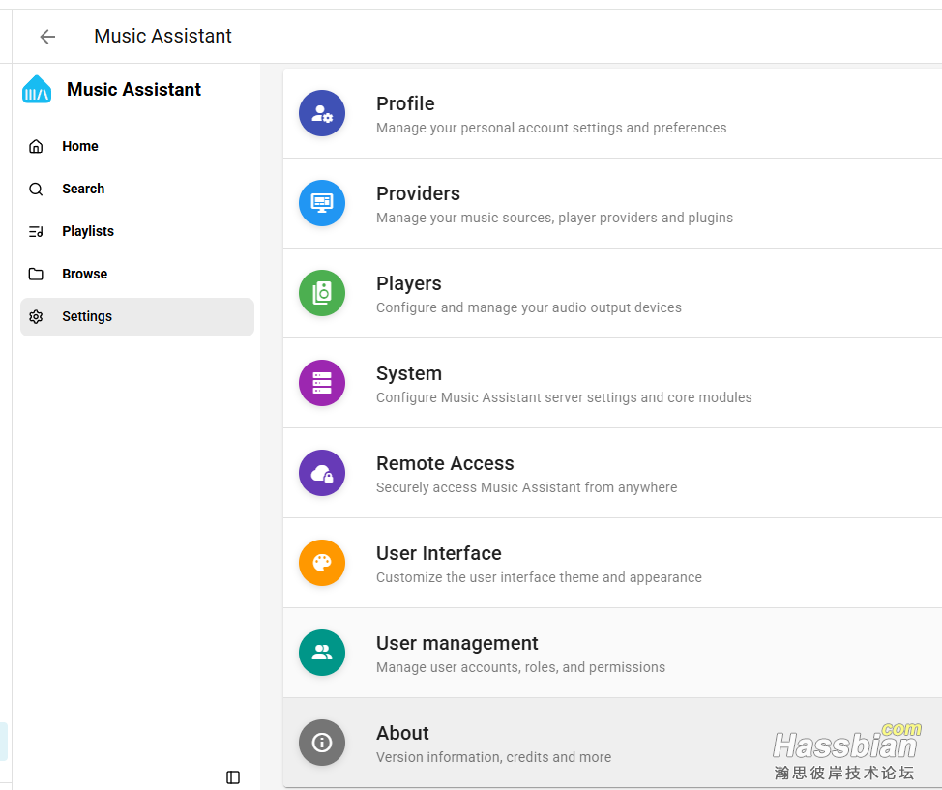Select Settings in the sidebar
Viewport: 942px width, 790px height.
click(87, 317)
